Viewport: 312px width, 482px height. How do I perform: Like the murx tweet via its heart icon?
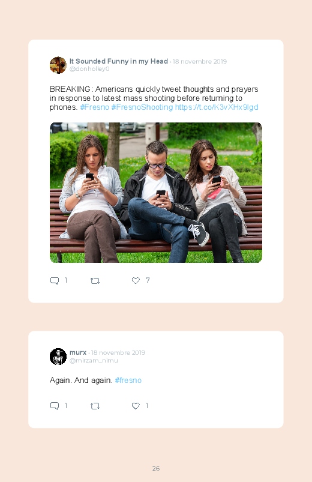coord(136,406)
